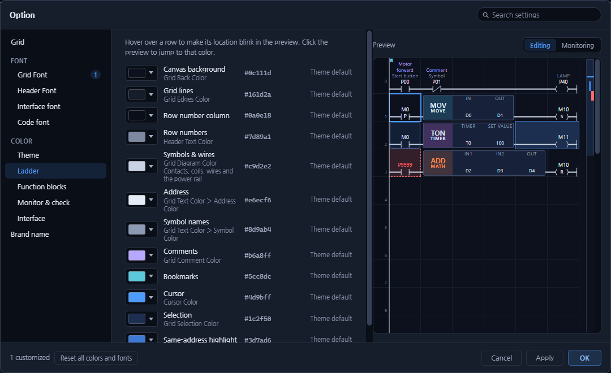611x373 pixels.
Task: Switch preview to Editing mode
Action: tap(540, 46)
